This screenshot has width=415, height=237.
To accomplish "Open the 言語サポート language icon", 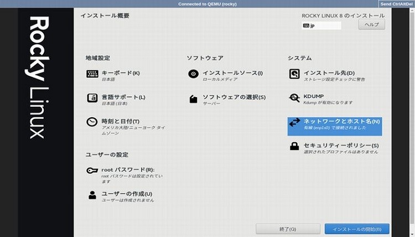I will [x=92, y=98].
